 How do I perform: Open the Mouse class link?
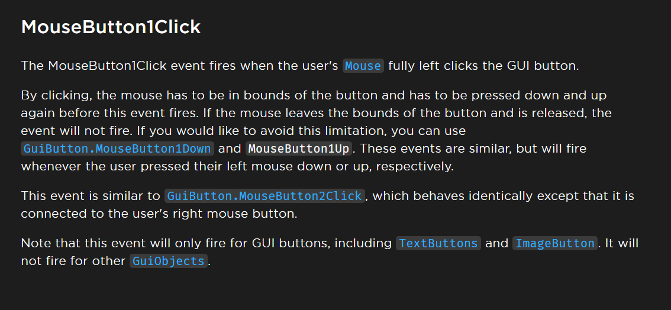click(x=363, y=66)
